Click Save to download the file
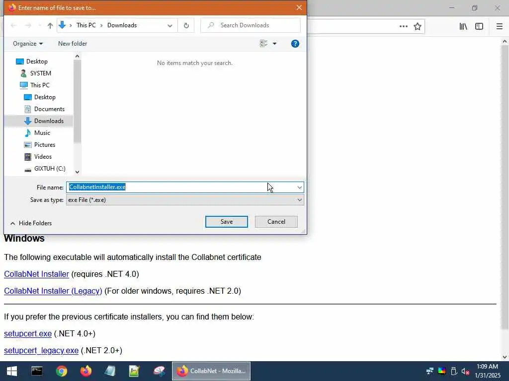This screenshot has width=509, height=381. (226, 222)
